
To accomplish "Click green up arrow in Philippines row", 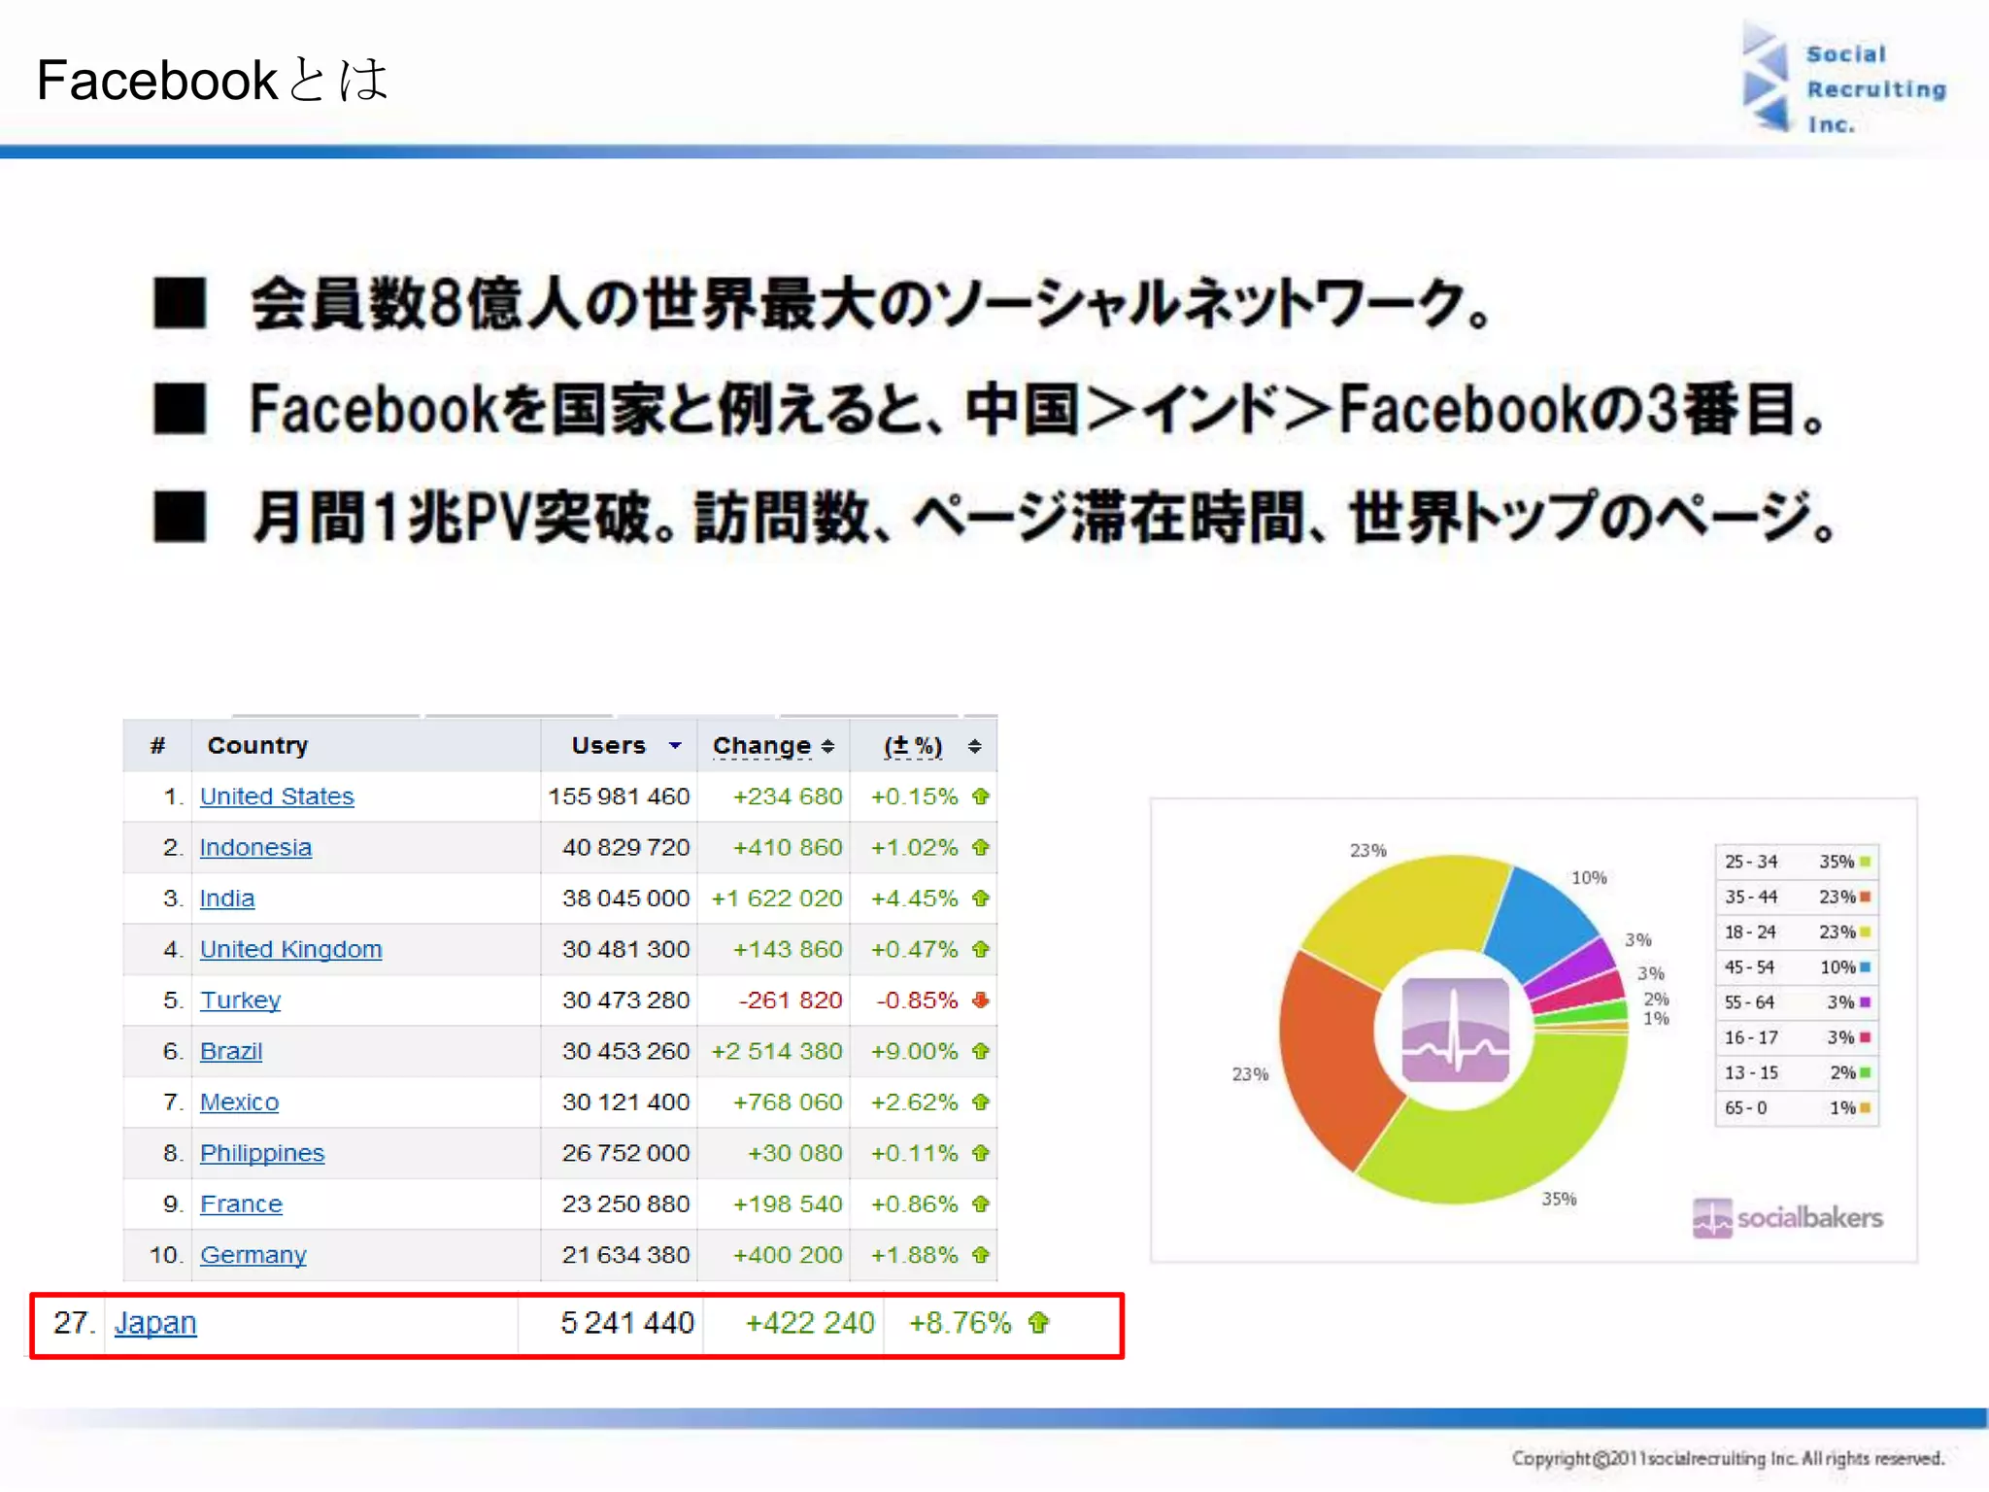I will point(981,1153).
